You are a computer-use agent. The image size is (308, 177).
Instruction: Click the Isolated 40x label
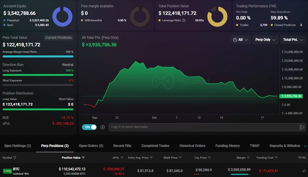coord(21,174)
